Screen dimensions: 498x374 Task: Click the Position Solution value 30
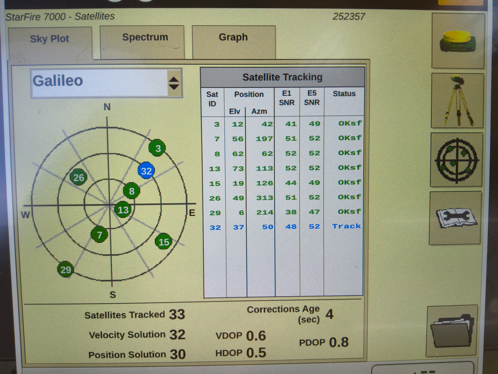coord(177,354)
